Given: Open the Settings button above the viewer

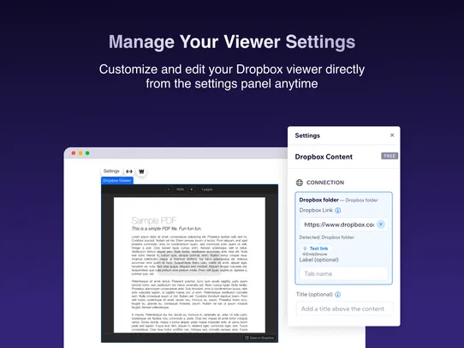Looking at the screenshot, I should click(x=111, y=171).
